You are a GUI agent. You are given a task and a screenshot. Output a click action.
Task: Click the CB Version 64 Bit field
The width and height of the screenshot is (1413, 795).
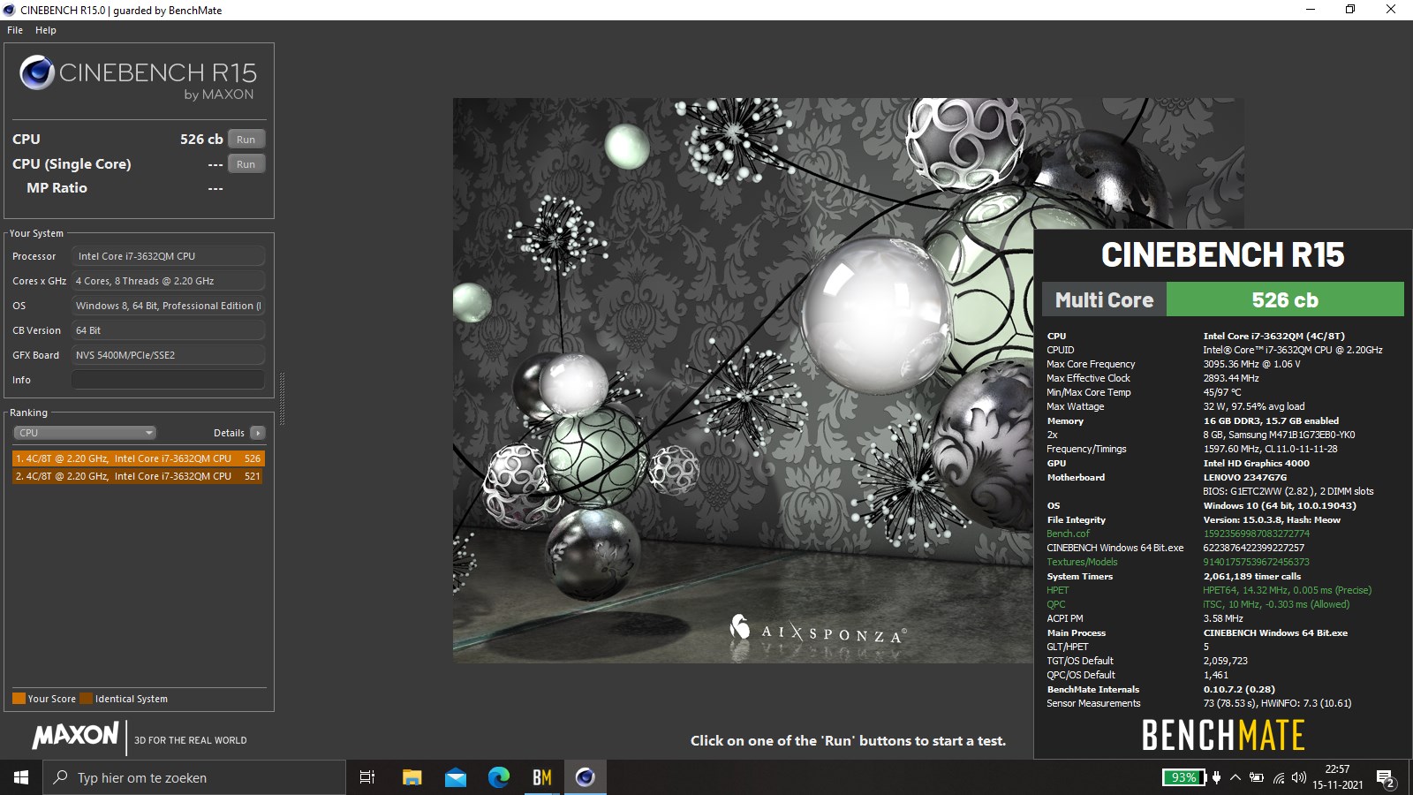pos(168,330)
